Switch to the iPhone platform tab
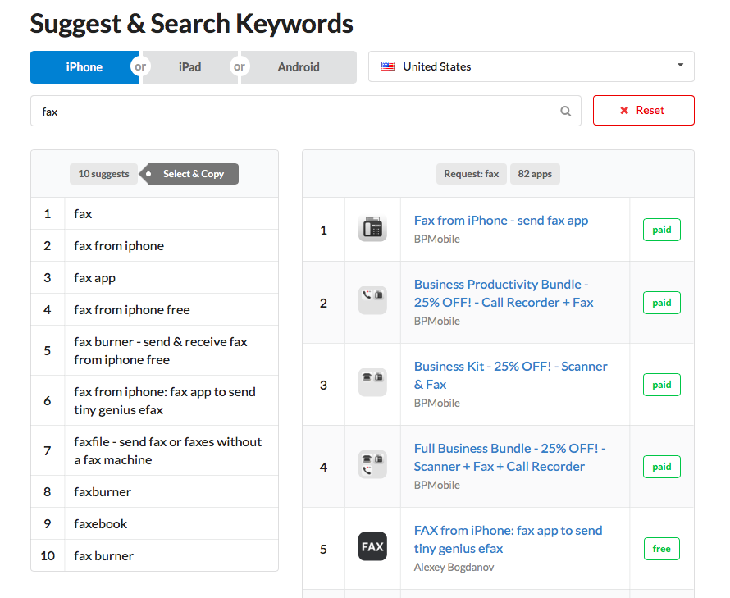This screenshot has height=598, width=730. click(x=84, y=67)
